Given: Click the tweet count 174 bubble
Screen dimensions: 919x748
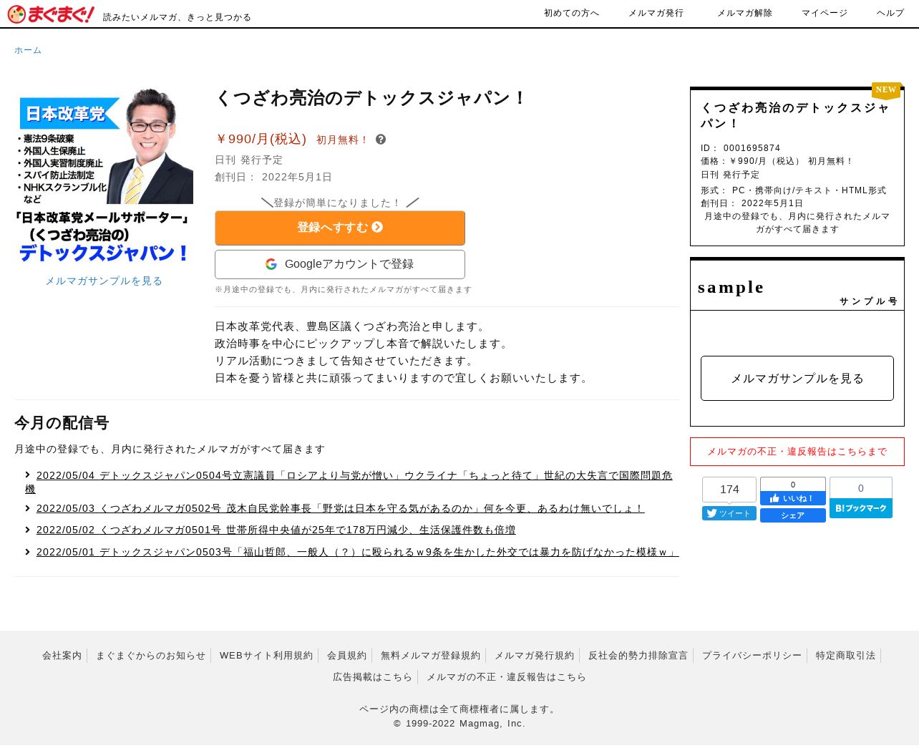Looking at the screenshot, I should (729, 490).
